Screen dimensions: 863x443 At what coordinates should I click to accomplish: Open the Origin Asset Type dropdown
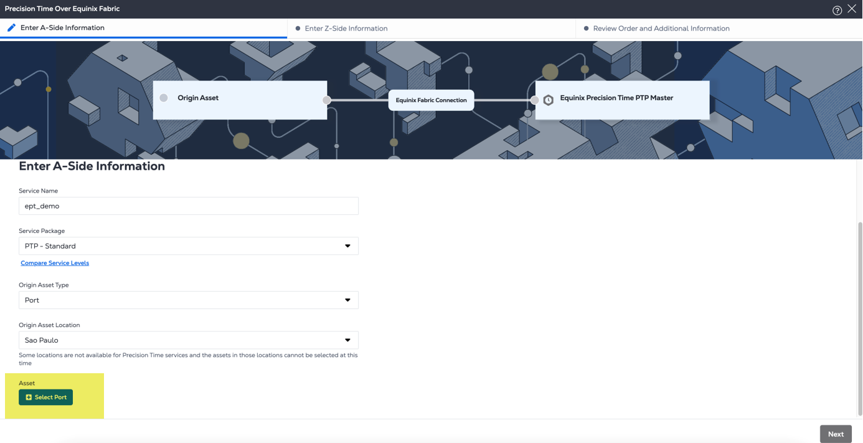pos(189,300)
